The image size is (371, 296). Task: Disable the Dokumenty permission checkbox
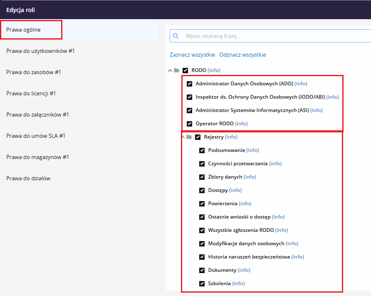[x=202, y=270]
